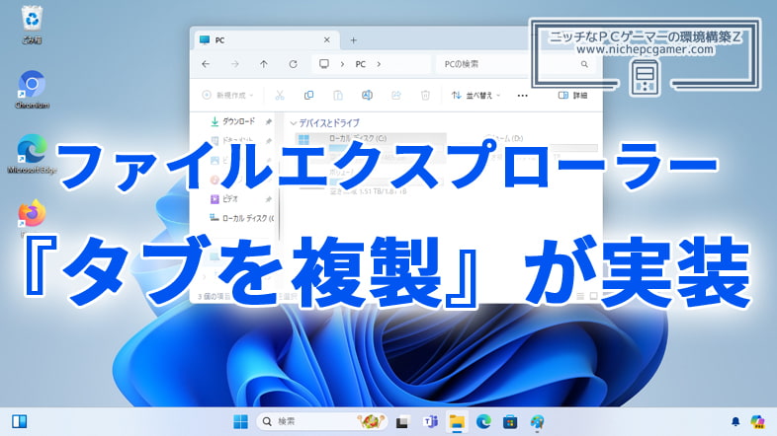Click the search magnifier in Explorer
The image size is (777, 436).
[x=584, y=64]
